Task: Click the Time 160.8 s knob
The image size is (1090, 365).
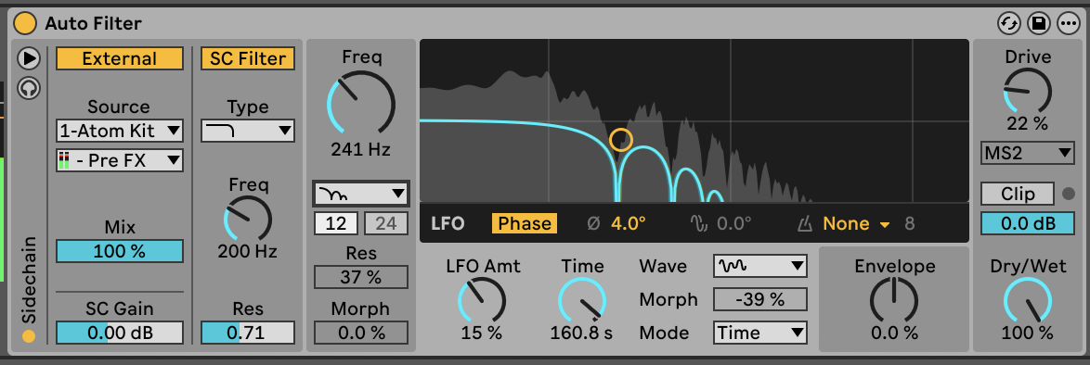Action: pos(582,300)
